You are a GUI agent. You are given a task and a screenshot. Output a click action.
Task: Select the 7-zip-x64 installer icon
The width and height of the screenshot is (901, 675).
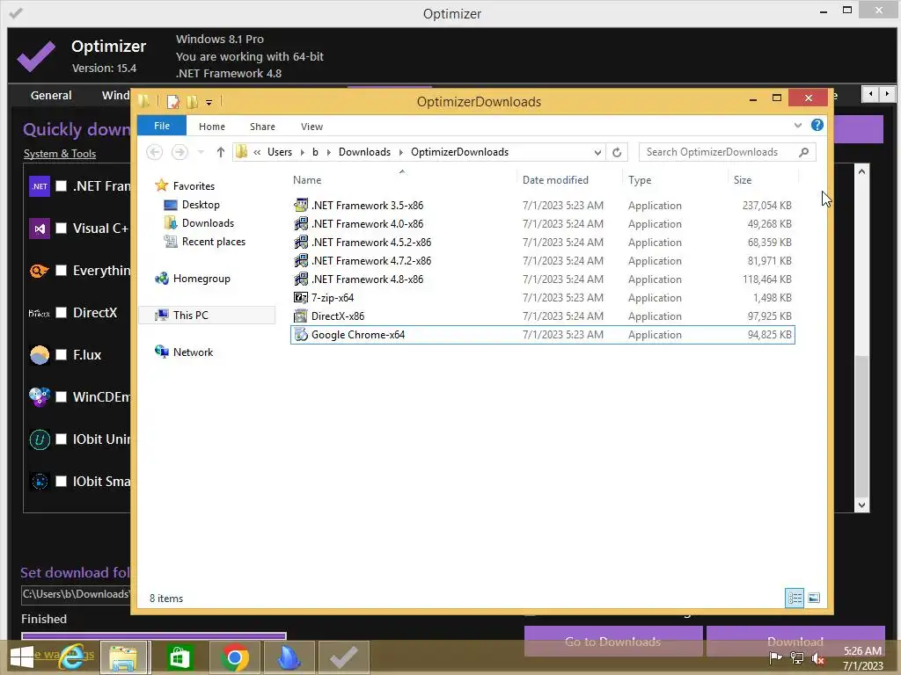(x=301, y=297)
